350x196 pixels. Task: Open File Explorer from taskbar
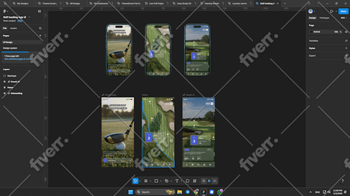tap(180, 192)
